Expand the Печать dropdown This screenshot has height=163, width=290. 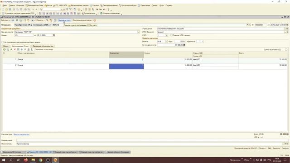(x=263, y=149)
